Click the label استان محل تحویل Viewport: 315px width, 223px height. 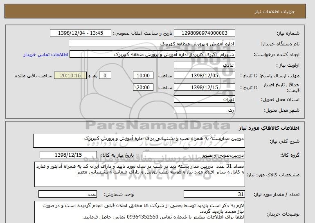point(280,99)
